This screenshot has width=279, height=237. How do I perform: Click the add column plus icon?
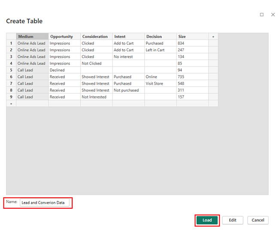[x=213, y=37]
